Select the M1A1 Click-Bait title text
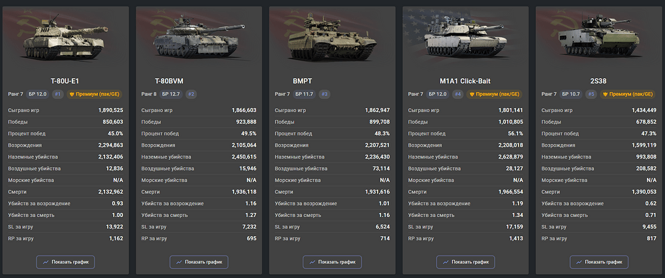Image resolution: width=665 pixels, height=278 pixels. [x=465, y=81]
